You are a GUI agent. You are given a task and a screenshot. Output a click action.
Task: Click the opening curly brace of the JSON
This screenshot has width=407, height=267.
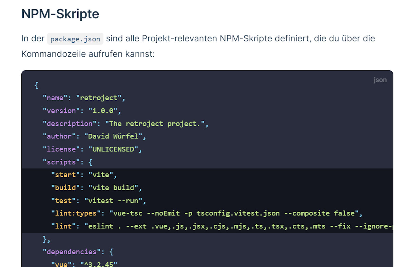tap(36, 85)
